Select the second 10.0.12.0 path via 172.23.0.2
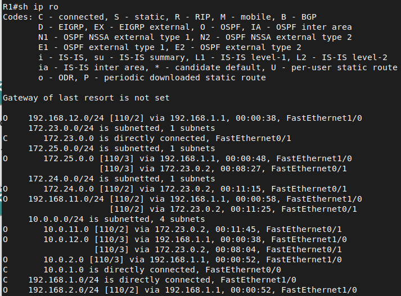Viewport: 401px width, 296px height. (x=218, y=249)
